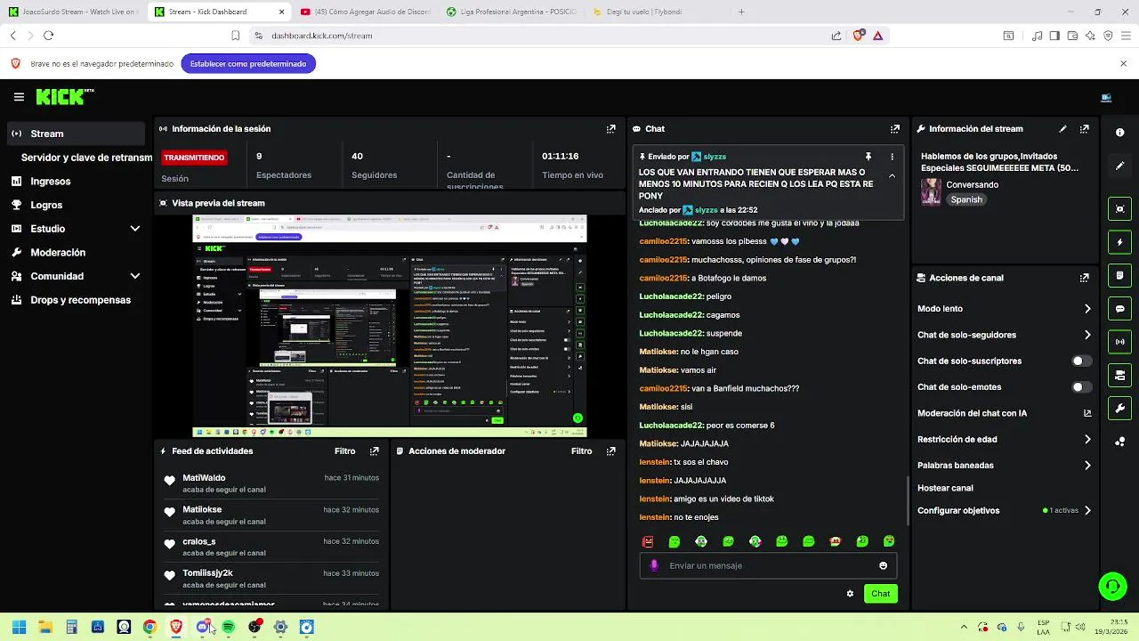Viewport: 1139px width, 641px height.
Task: Click the Enviar un mensaje input field
Action: [768, 565]
